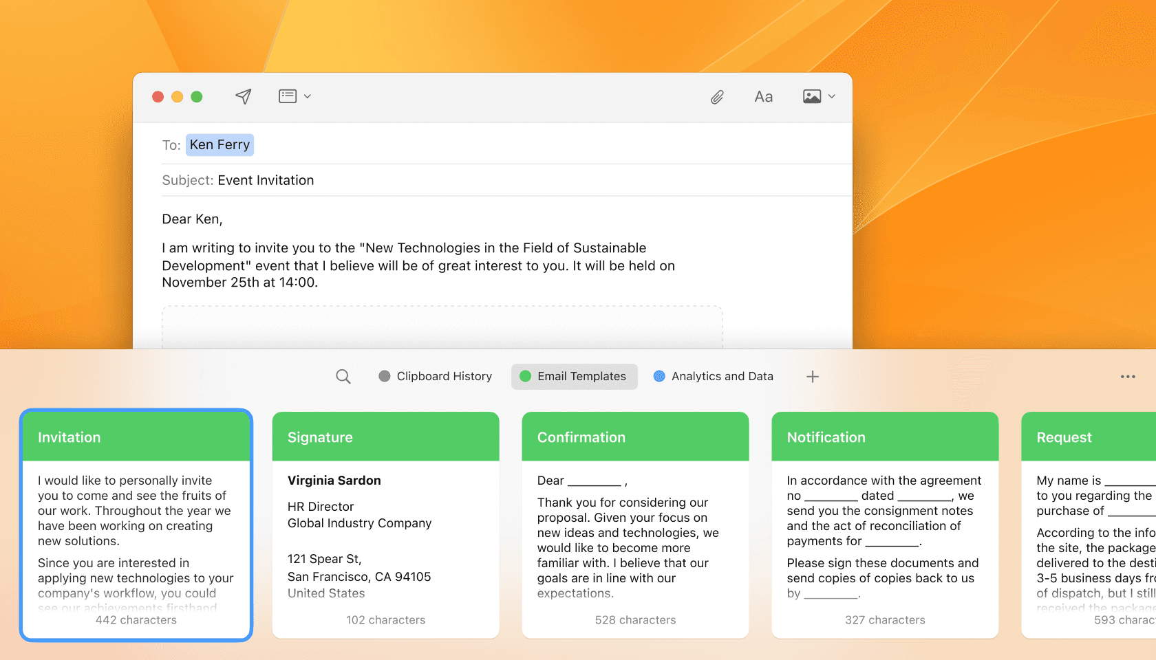1156x660 pixels.
Task: Click the send message paper plane icon
Action: click(x=243, y=96)
